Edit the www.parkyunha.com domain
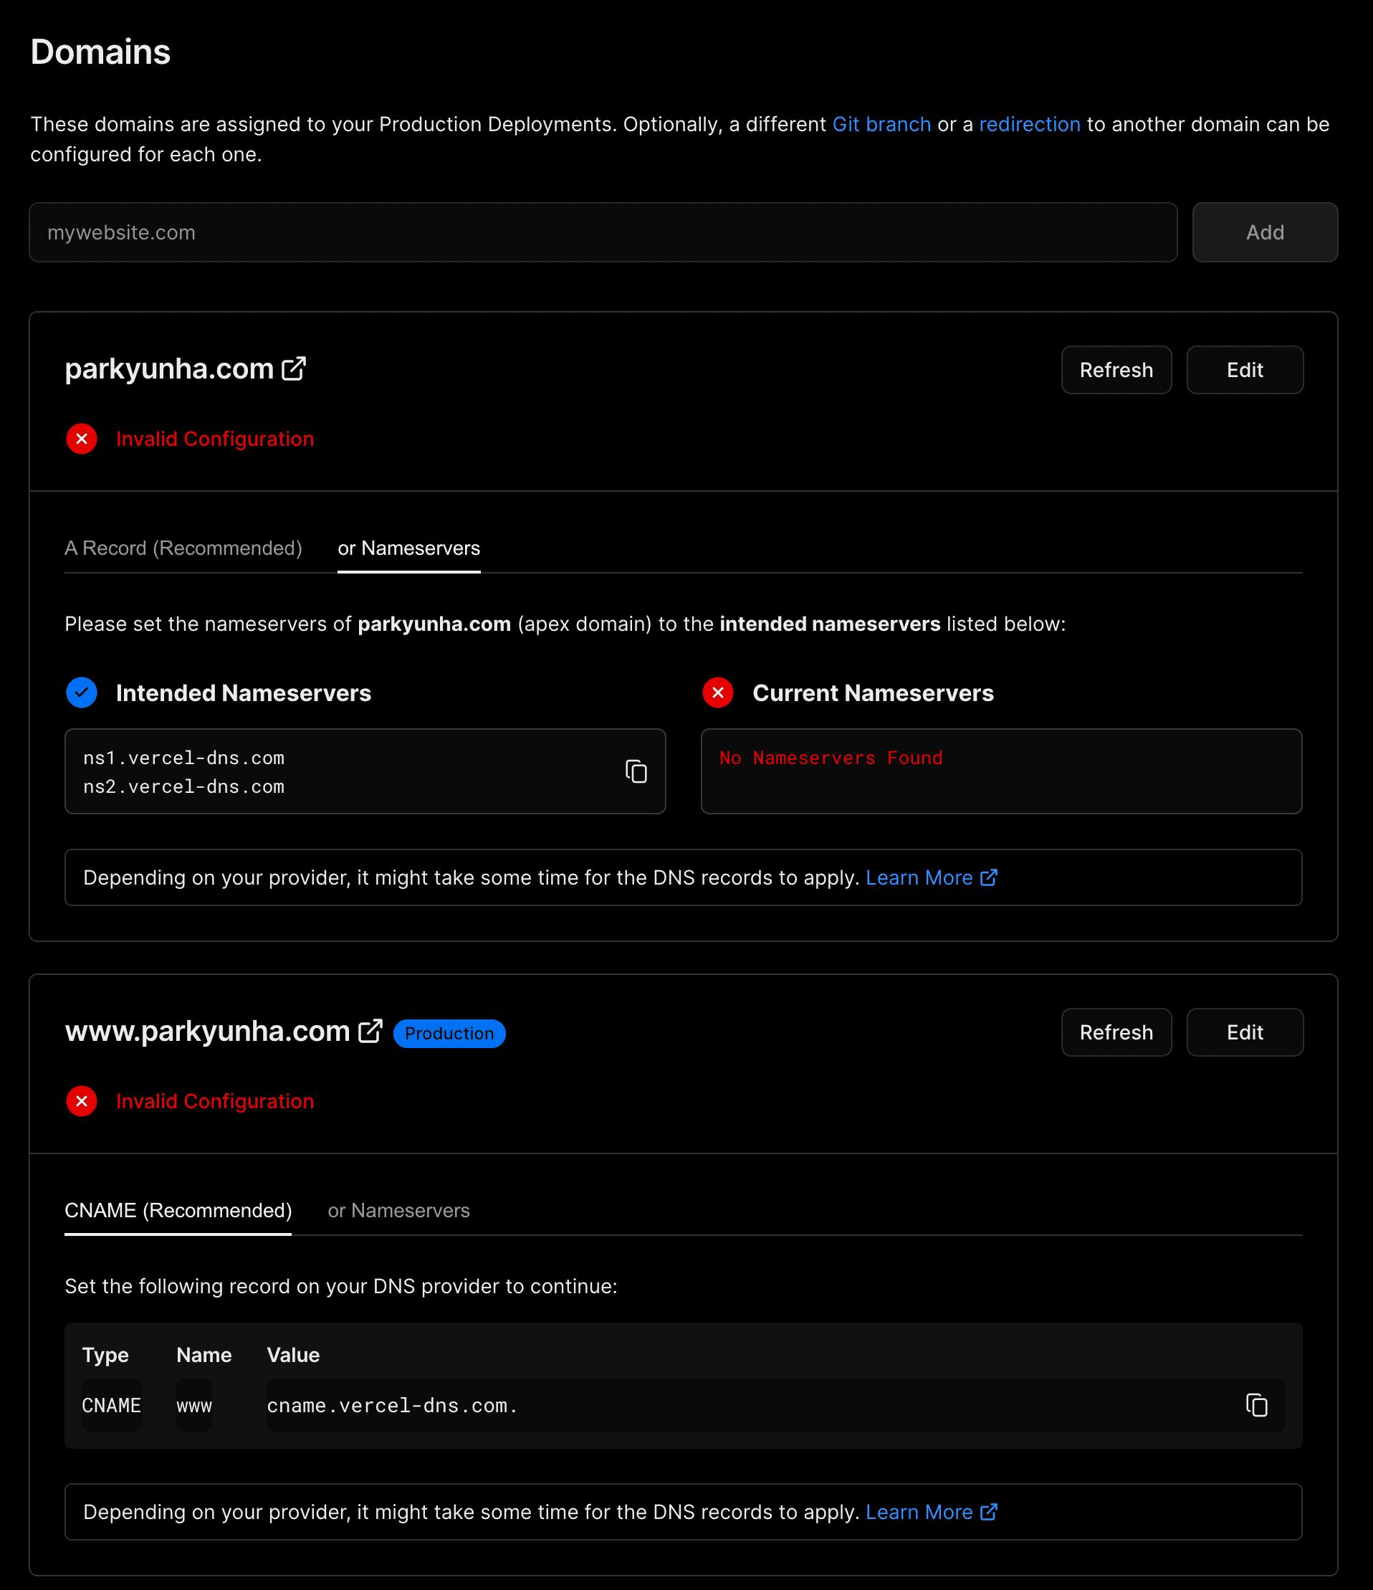 (x=1244, y=1032)
